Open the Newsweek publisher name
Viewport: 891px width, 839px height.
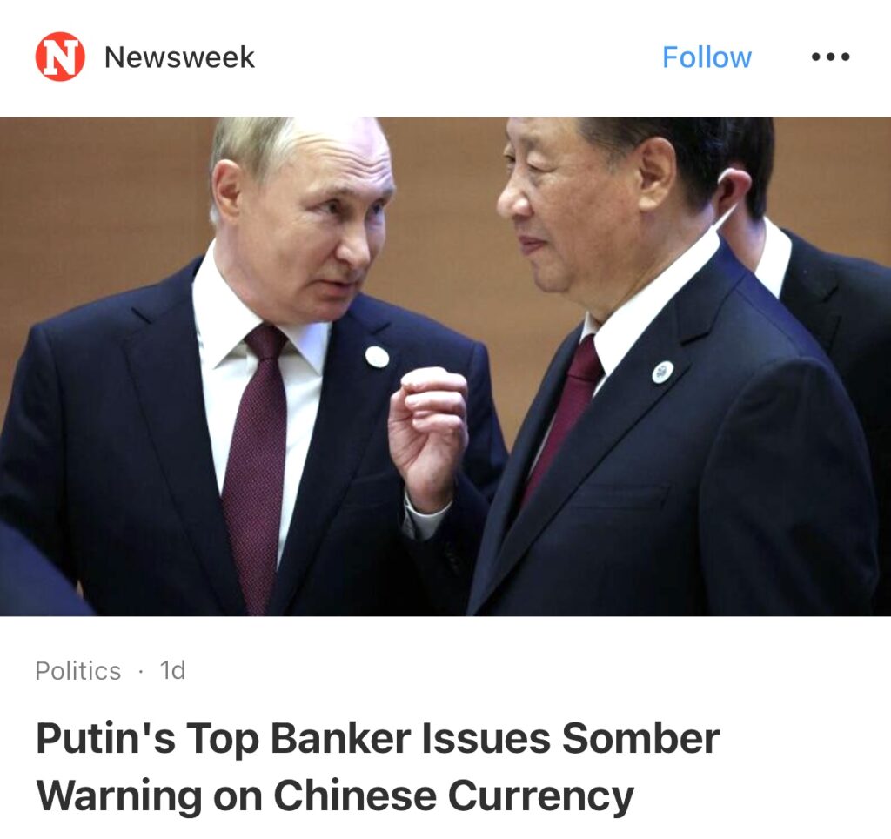(179, 57)
